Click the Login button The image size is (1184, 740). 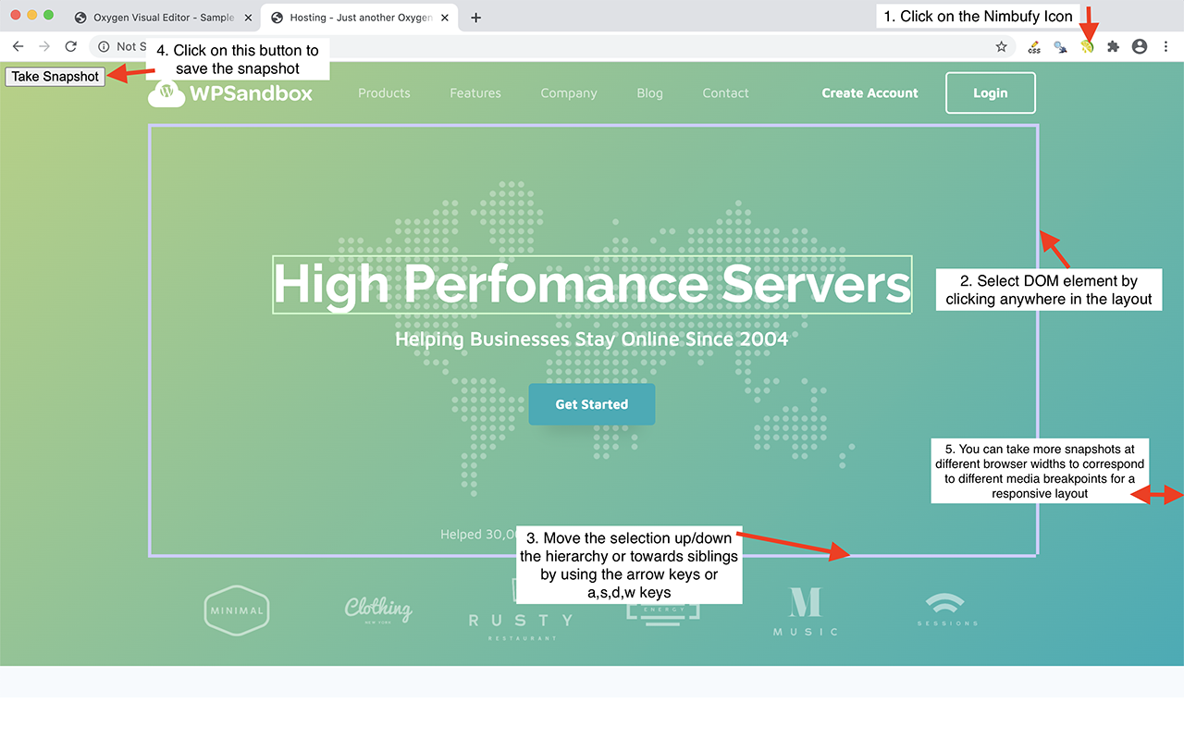click(x=990, y=92)
